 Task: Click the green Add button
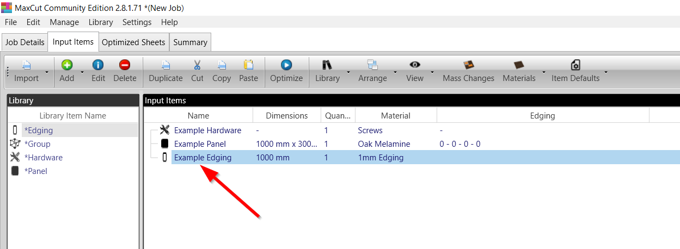click(x=67, y=71)
